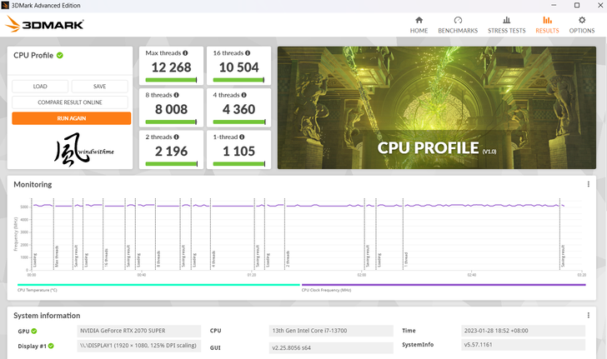Viewport: 607px width, 359px height.
Task: Click green check beside Display #1
Action: coord(50,346)
